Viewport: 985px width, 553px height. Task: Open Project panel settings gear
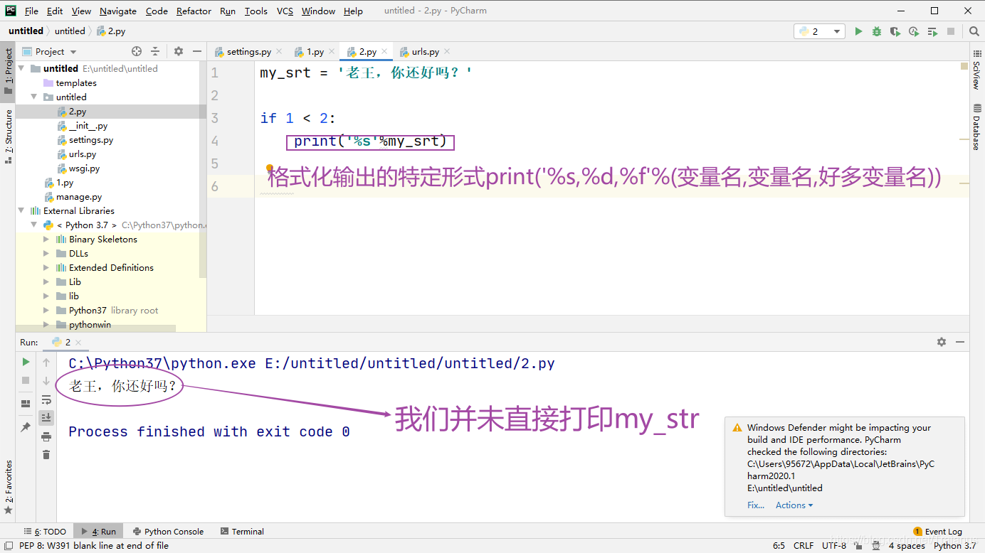click(x=179, y=51)
